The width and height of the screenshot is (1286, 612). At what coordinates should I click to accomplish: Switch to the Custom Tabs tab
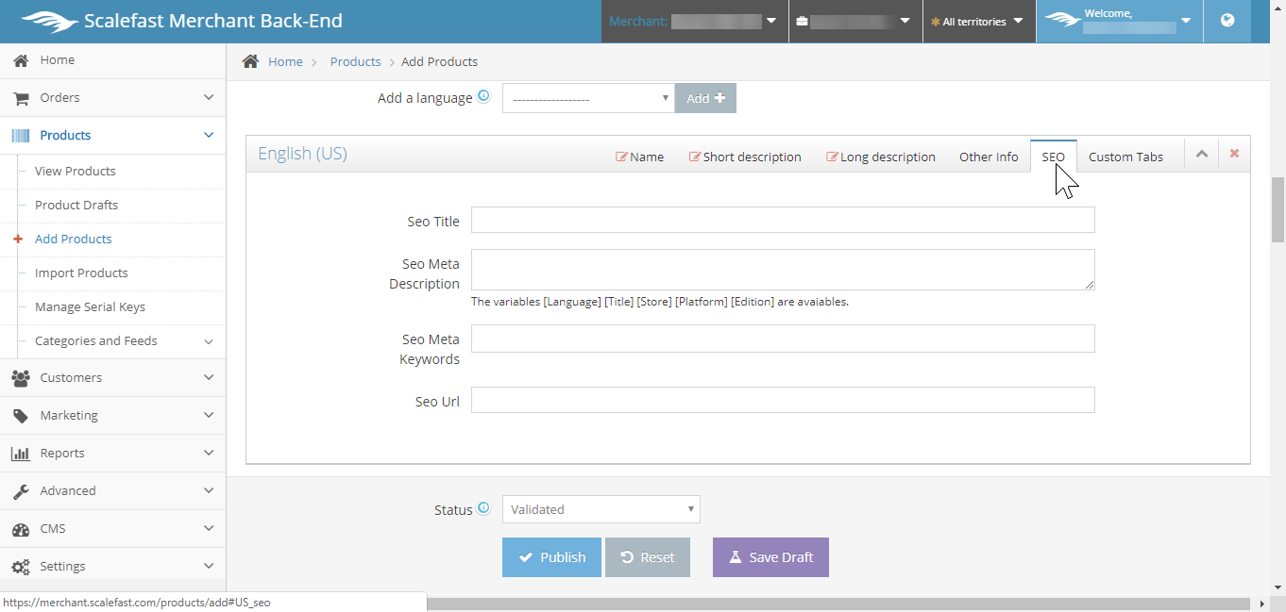coord(1125,157)
